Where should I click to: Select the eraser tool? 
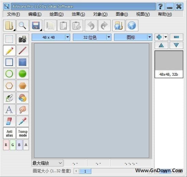[x=9, y=121]
